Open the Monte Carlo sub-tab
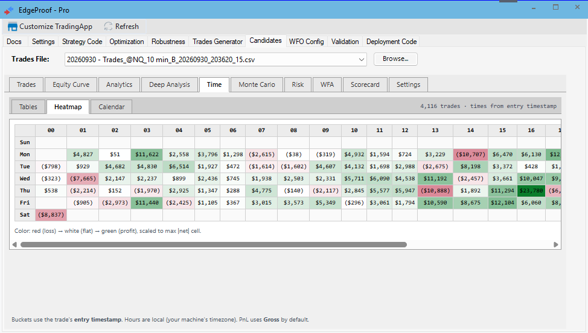Screen dimensions: 588x333 pos(257,84)
